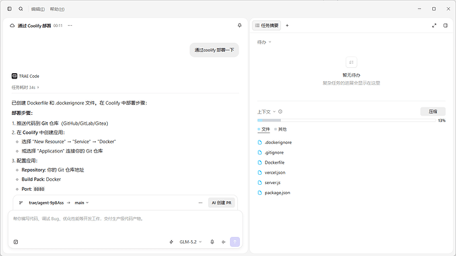Viewport: 456px width, 256px height.
Task: Click the 压缩 button
Action: coord(433,112)
